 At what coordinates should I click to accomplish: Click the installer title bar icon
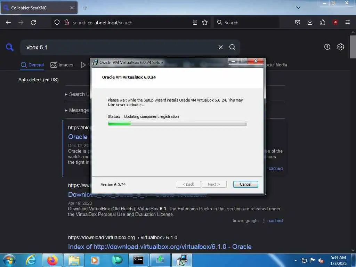[x=95, y=63]
